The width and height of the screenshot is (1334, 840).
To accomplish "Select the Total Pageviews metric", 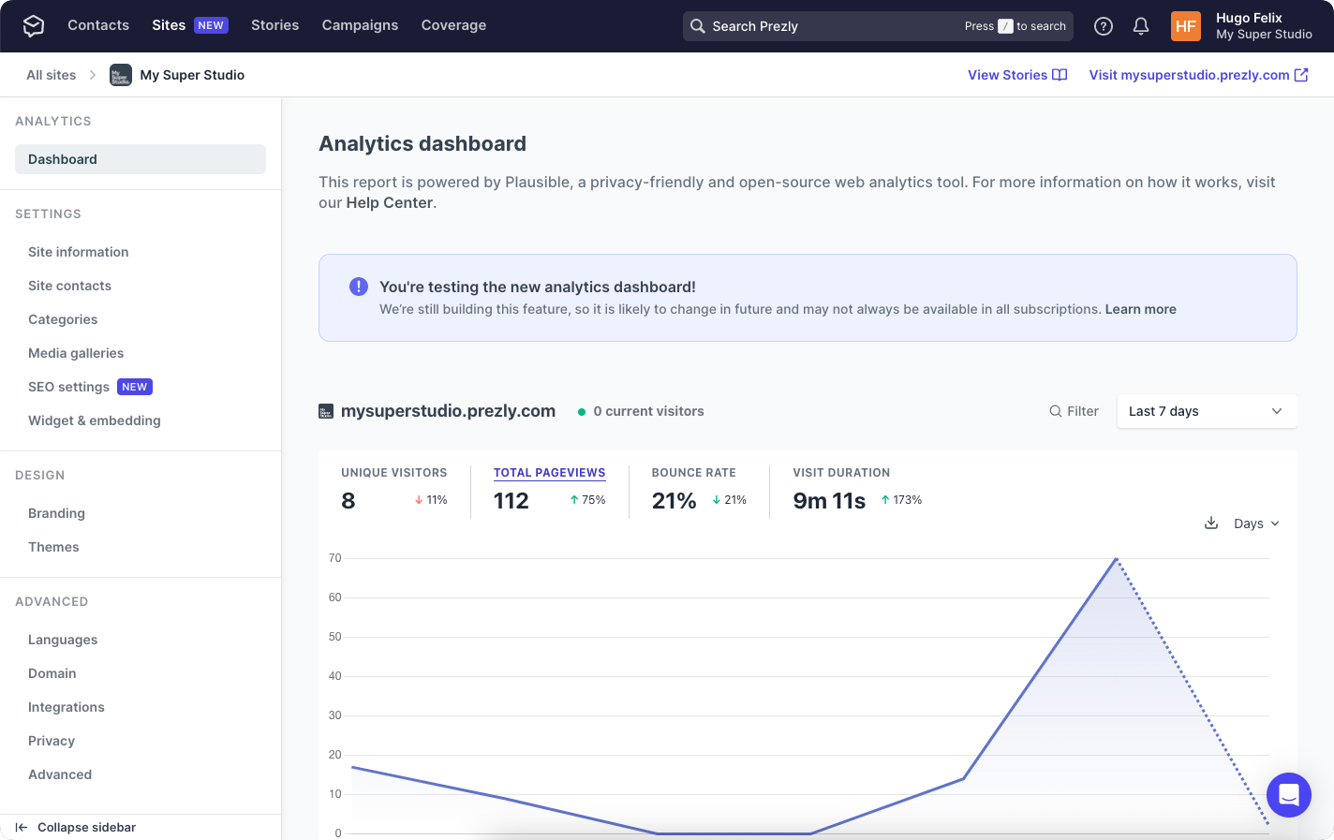I will tap(550, 491).
